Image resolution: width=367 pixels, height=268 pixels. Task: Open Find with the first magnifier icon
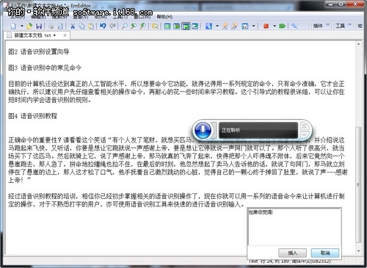pos(124,26)
